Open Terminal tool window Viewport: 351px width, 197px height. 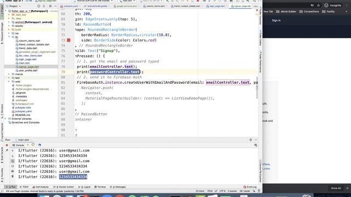[100, 187]
